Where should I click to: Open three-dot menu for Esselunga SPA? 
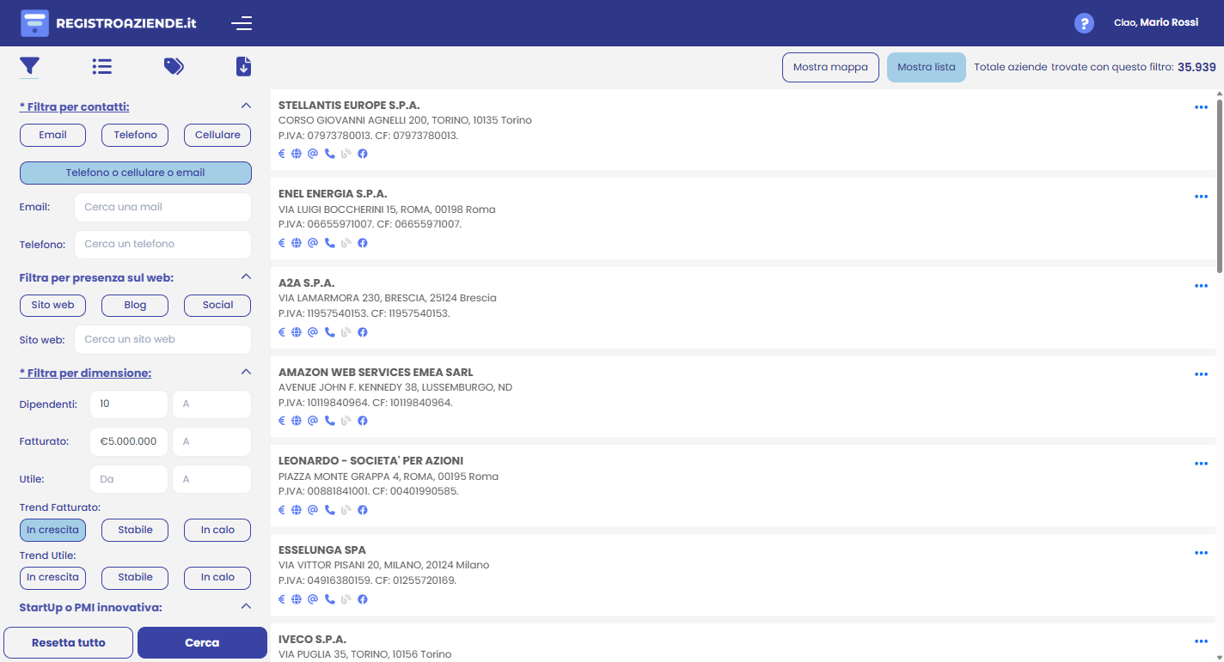tap(1201, 553)
